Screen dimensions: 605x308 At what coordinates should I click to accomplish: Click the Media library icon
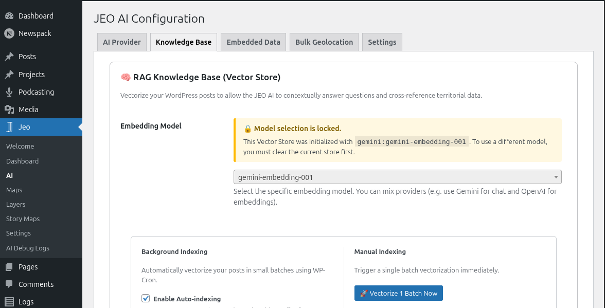[x=9, y=110]
